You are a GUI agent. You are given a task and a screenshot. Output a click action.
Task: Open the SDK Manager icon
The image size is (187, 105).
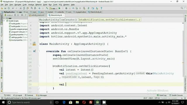coord(97,8)
